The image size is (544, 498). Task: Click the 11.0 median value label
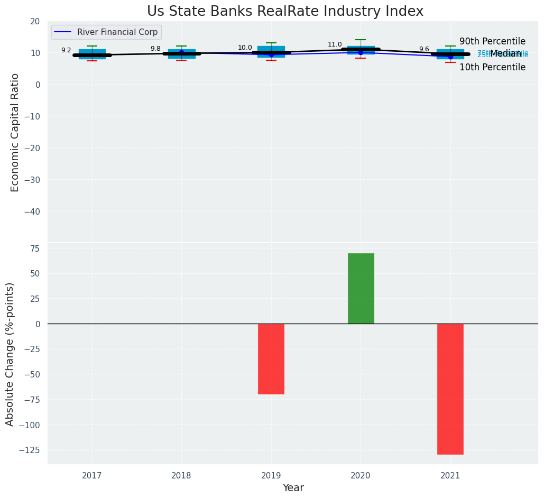tap(335, 44)
